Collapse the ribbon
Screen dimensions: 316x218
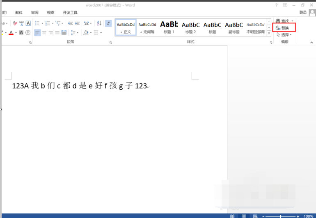(311, 43)
